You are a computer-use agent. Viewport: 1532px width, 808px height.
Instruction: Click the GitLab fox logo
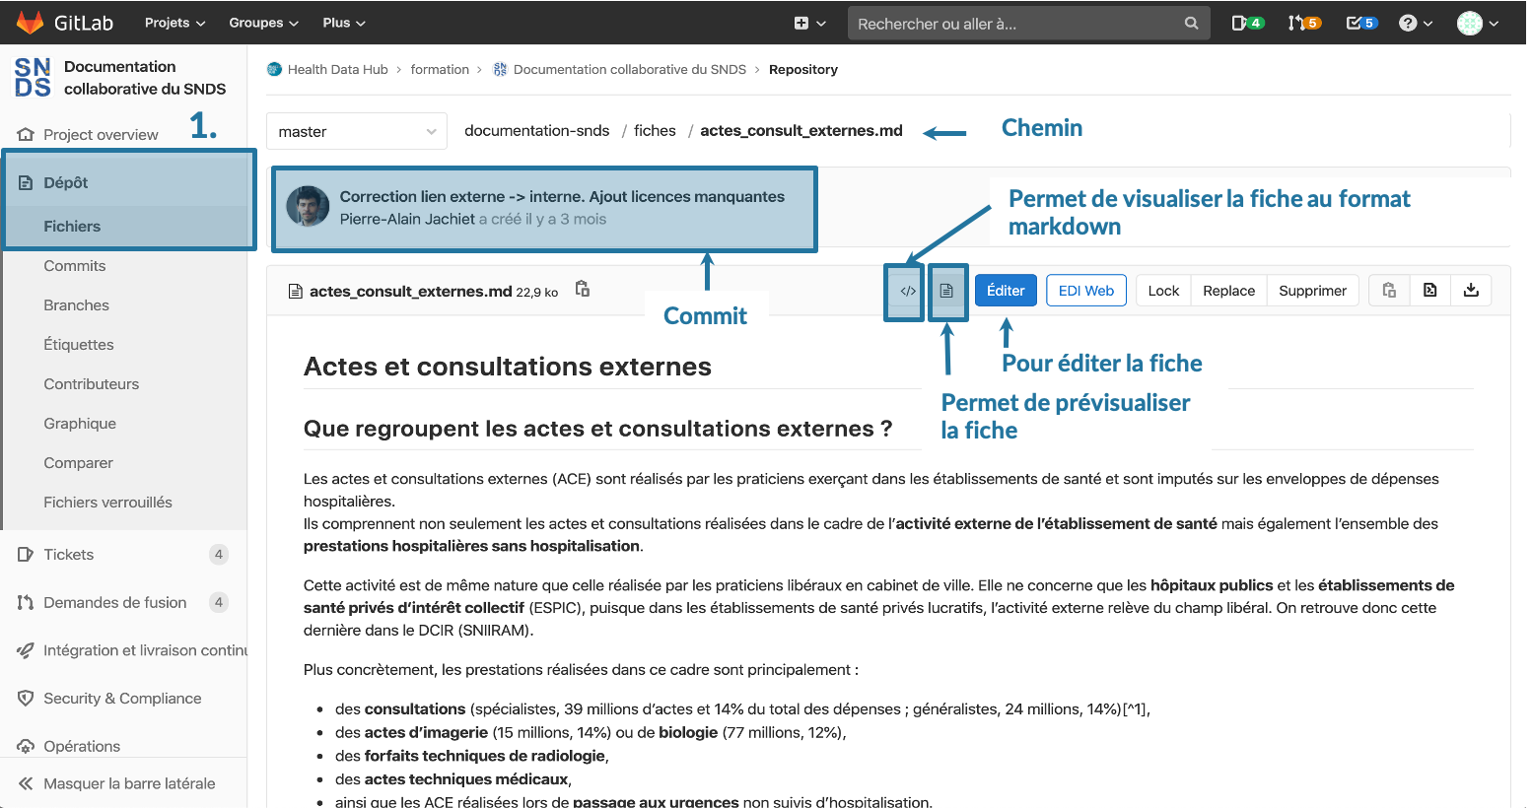tap(31, 23)
